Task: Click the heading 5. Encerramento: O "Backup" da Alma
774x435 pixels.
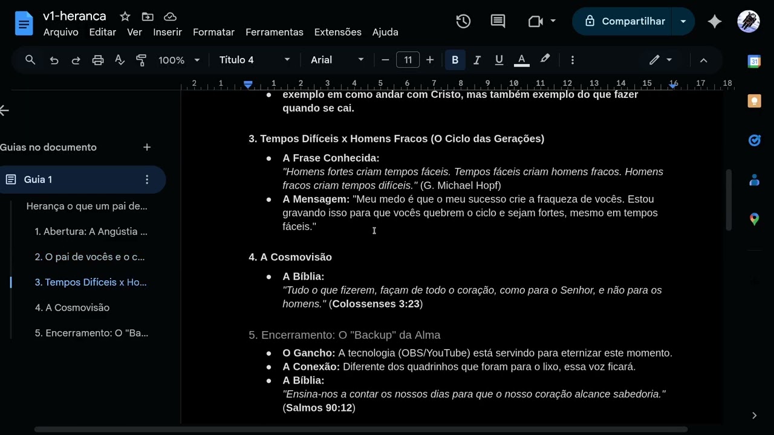Action: (345, 335)
